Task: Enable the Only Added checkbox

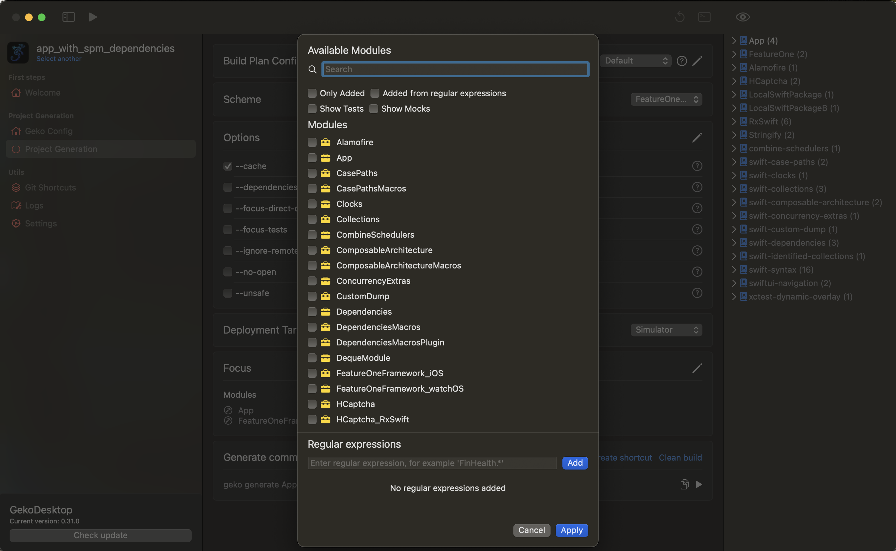Action: tap(312, 94)
